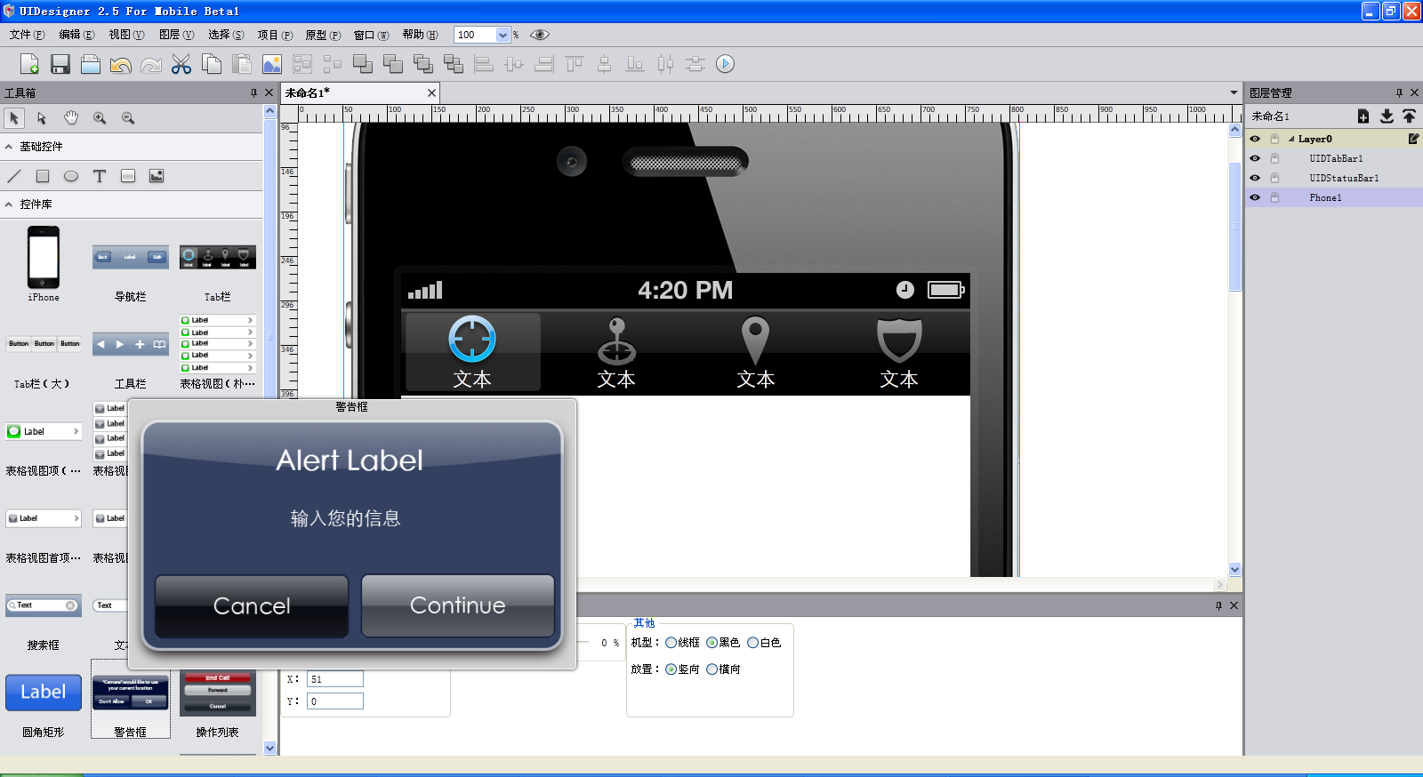Toggle visibility eye of Layer0
This screenshot has width=1423, height=777.
click(1255, 139)
